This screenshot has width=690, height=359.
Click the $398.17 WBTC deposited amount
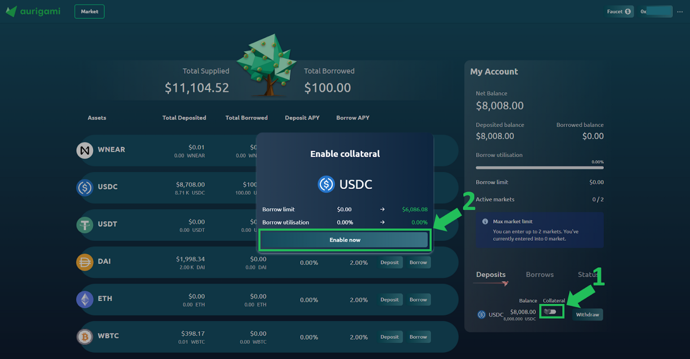[193, 333]
